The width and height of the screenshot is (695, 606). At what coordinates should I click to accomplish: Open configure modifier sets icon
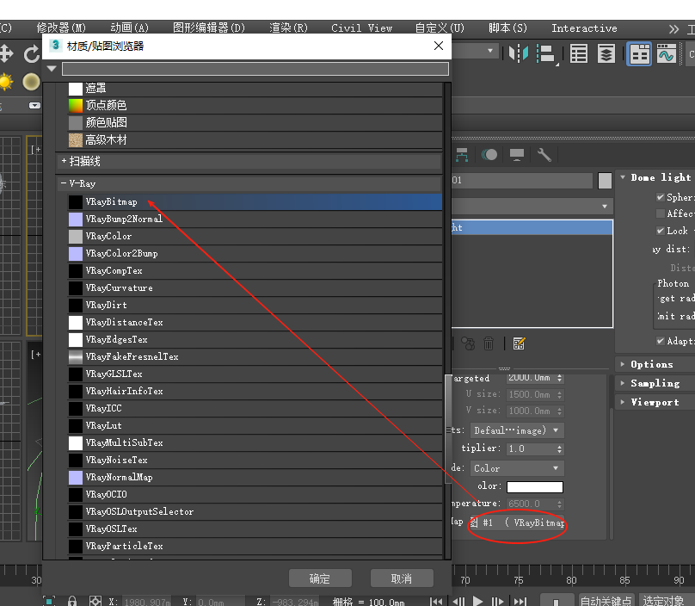click(519, 343)
